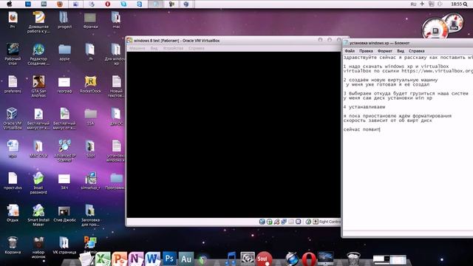Click the network adapters icon in VirtualBox status bar

click(x=284, y=222)
